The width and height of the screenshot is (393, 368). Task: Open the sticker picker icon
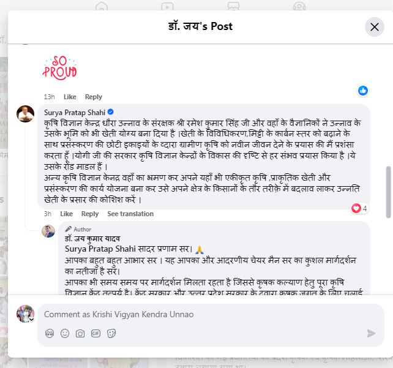[x=111, y=334]
